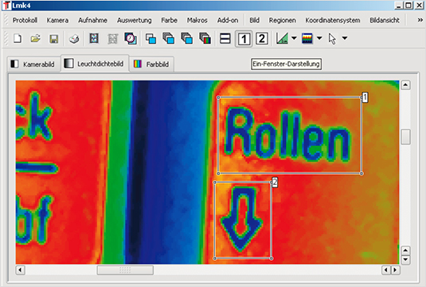Click the printer icon in the toolbar
This screenshot has height=287, width=426.
point(74,38)
